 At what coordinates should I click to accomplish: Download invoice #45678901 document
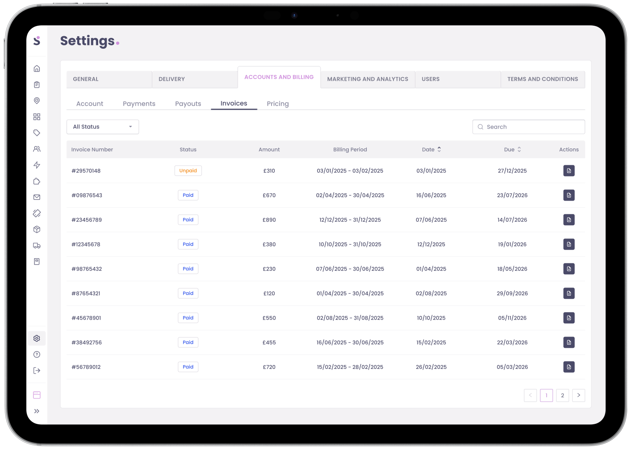coord(569,318)
